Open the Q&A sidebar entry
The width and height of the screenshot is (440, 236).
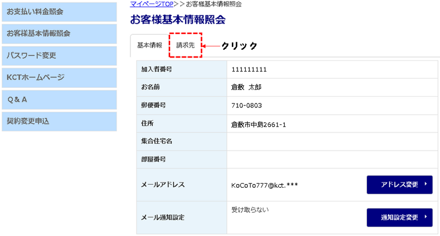pos(59,100)
